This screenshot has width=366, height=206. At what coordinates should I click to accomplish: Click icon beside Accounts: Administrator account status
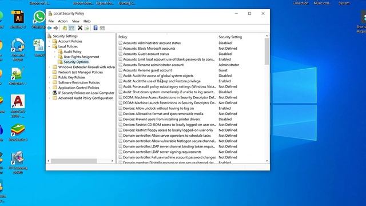(121, 43)
